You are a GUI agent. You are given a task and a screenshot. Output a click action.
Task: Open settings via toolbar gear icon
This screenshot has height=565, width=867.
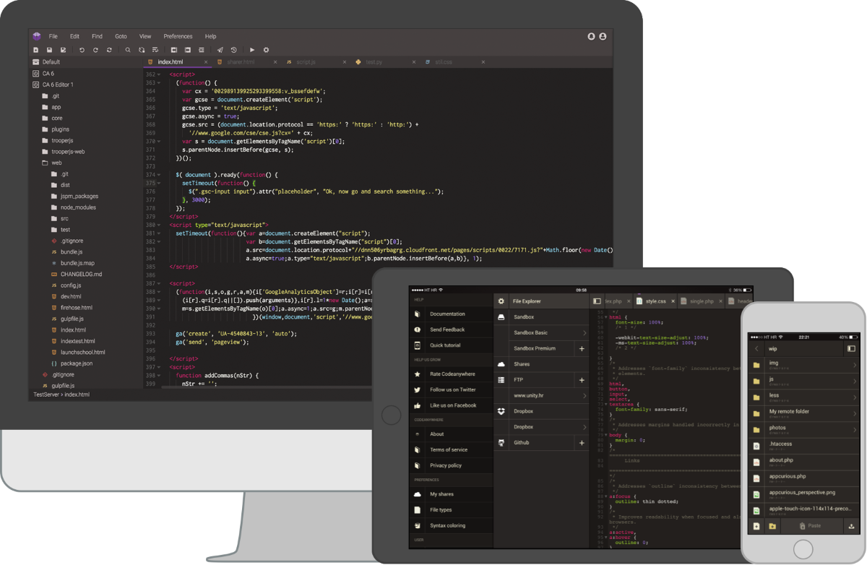[266, 50]
